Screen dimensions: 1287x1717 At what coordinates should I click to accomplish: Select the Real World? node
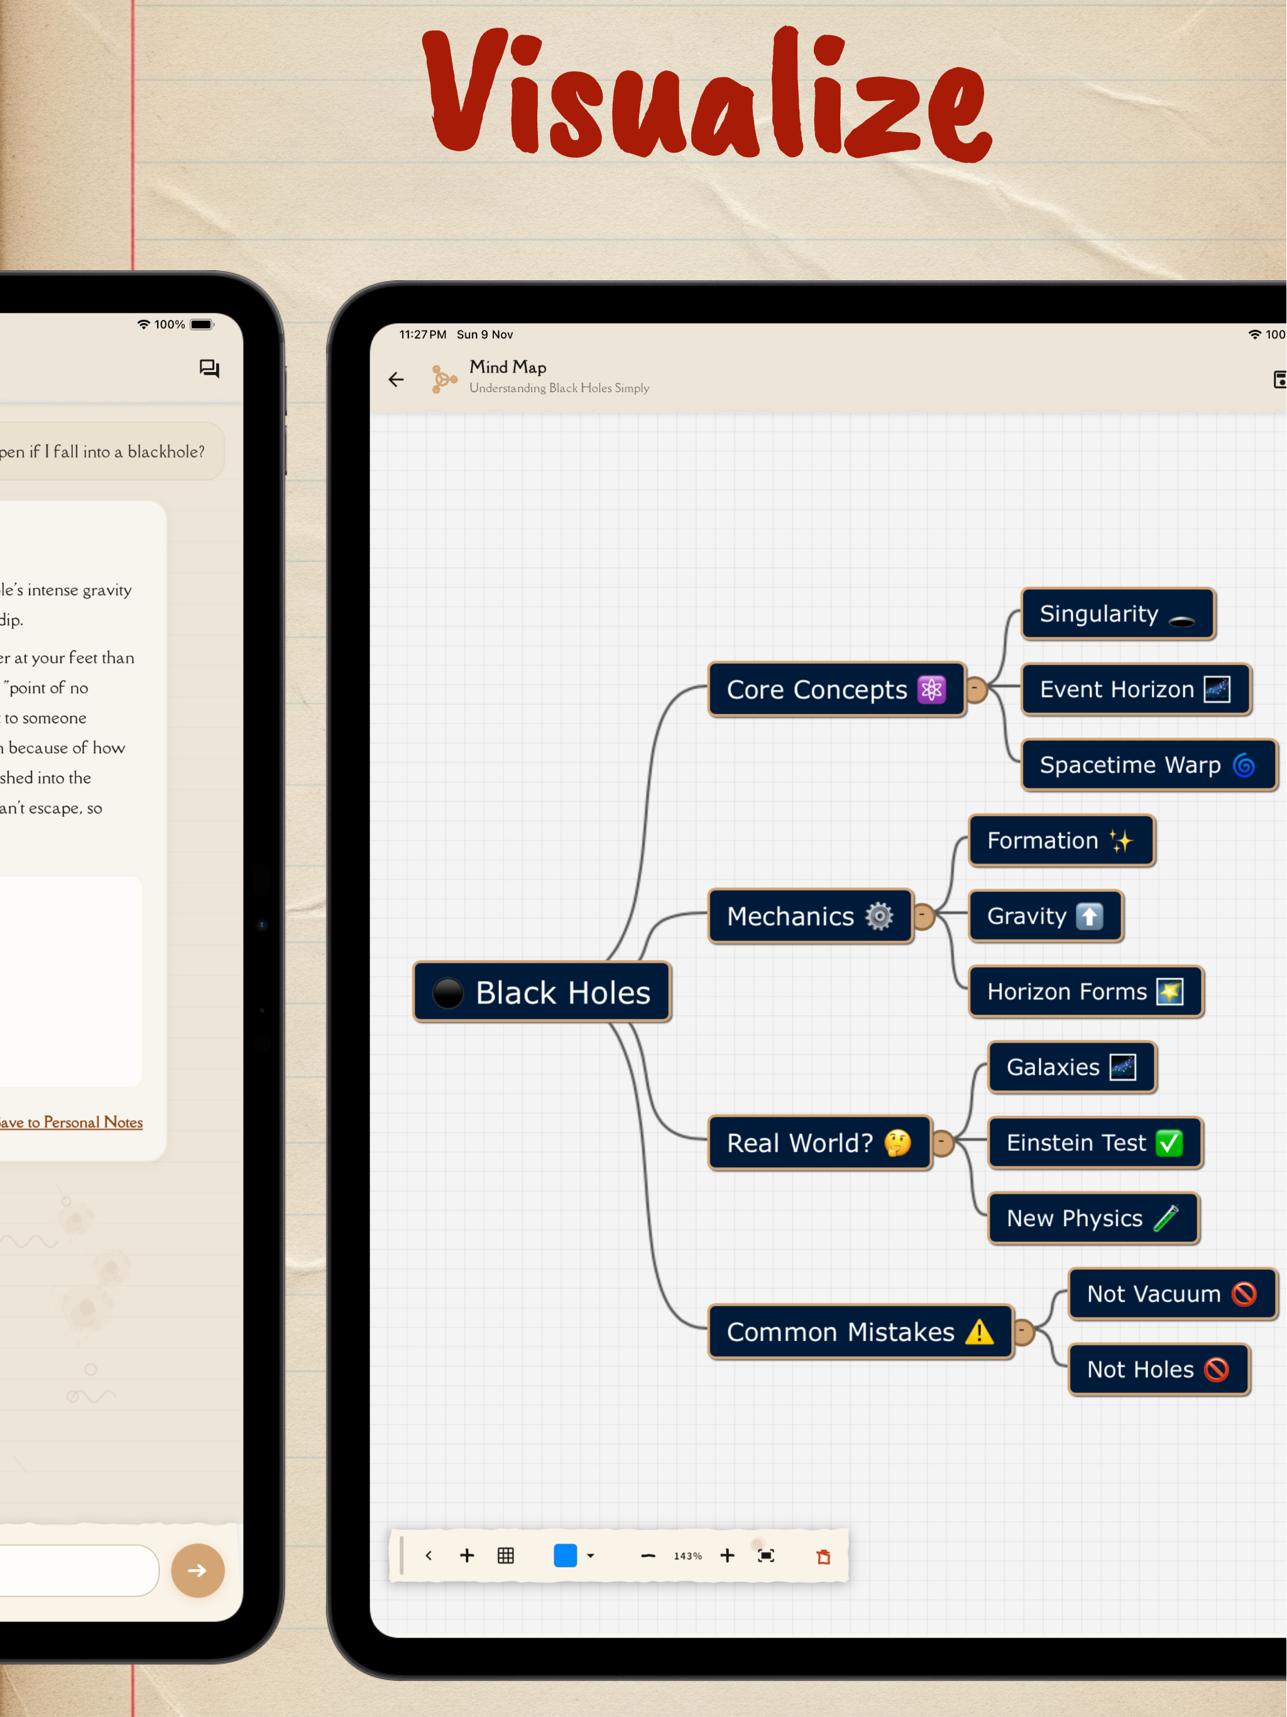coord(819,1143)
